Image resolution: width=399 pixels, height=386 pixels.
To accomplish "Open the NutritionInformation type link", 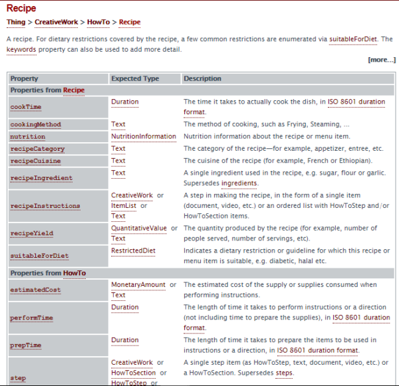I will pos(144,137).
